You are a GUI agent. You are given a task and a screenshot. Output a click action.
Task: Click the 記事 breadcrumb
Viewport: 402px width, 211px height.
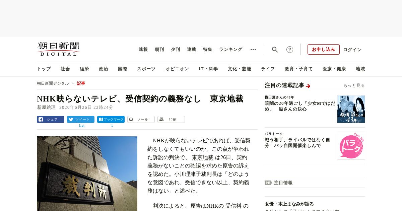(81, 83)
